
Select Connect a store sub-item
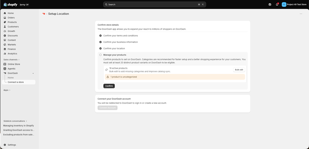[19, 82]
